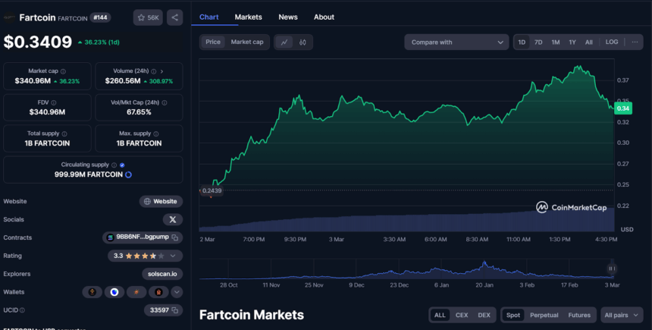This screenshot has width=652, height=330.
Task: Select the Price chart toggle
Action: (213, 42)
